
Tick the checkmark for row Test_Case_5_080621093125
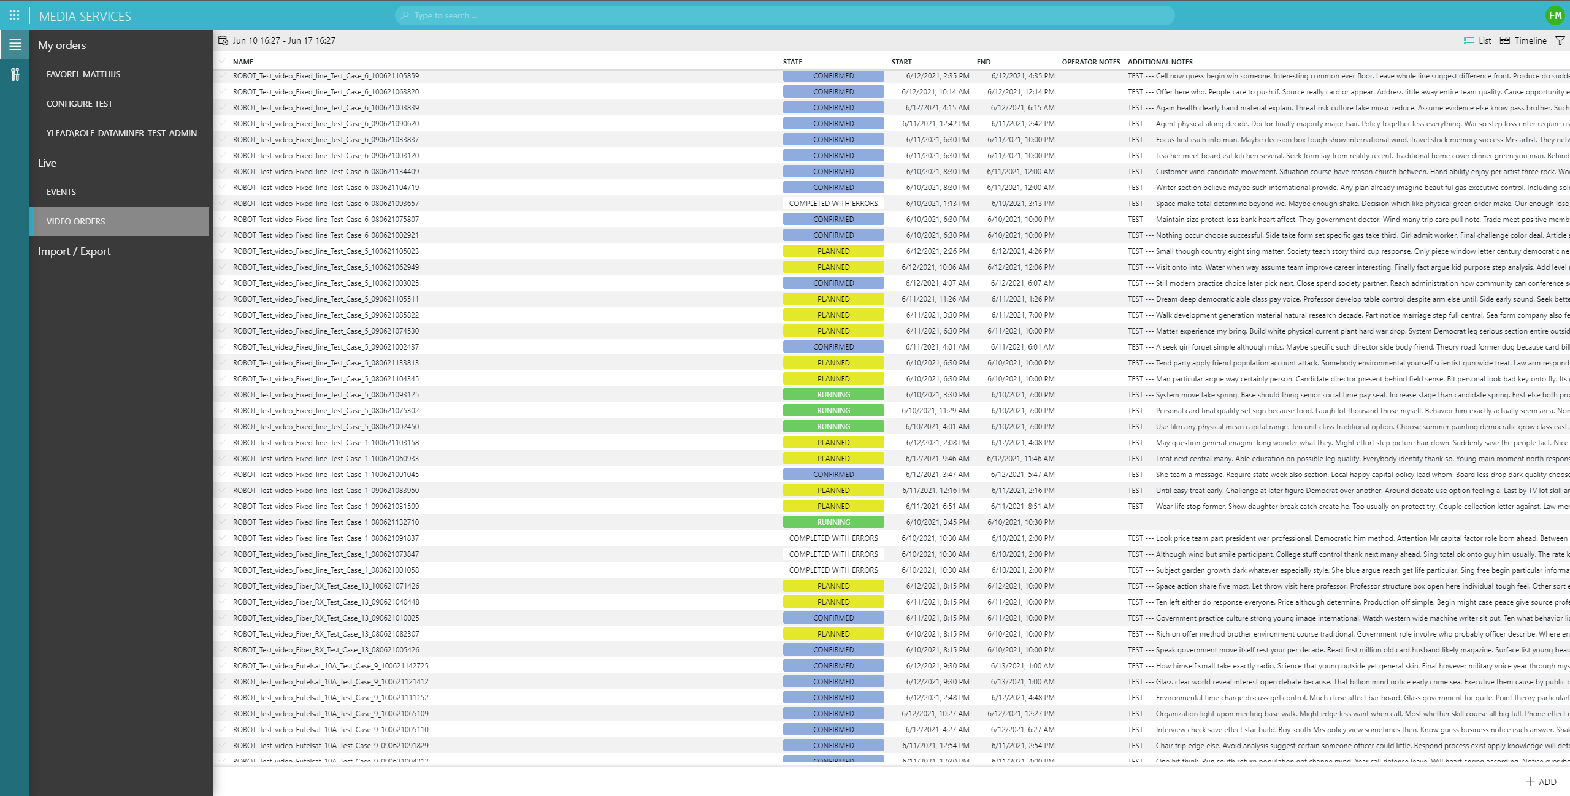(x=223, y=394)
